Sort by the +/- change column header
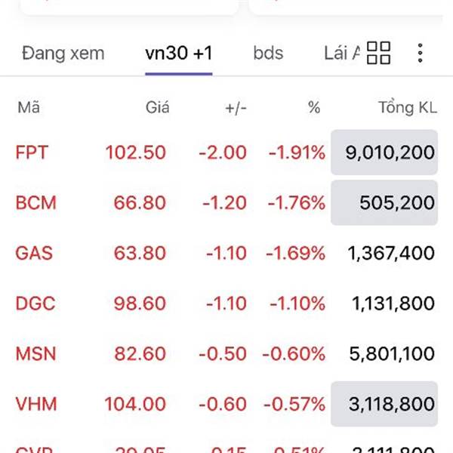Viewport: 453px width, 453px height. point(236,108)
